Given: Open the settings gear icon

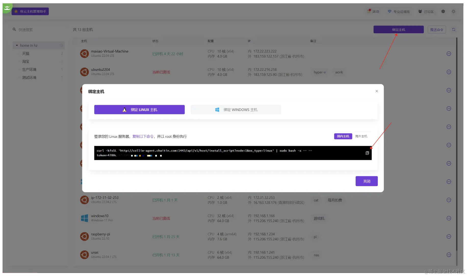Looking at the screenshot, I should point(443,11).
